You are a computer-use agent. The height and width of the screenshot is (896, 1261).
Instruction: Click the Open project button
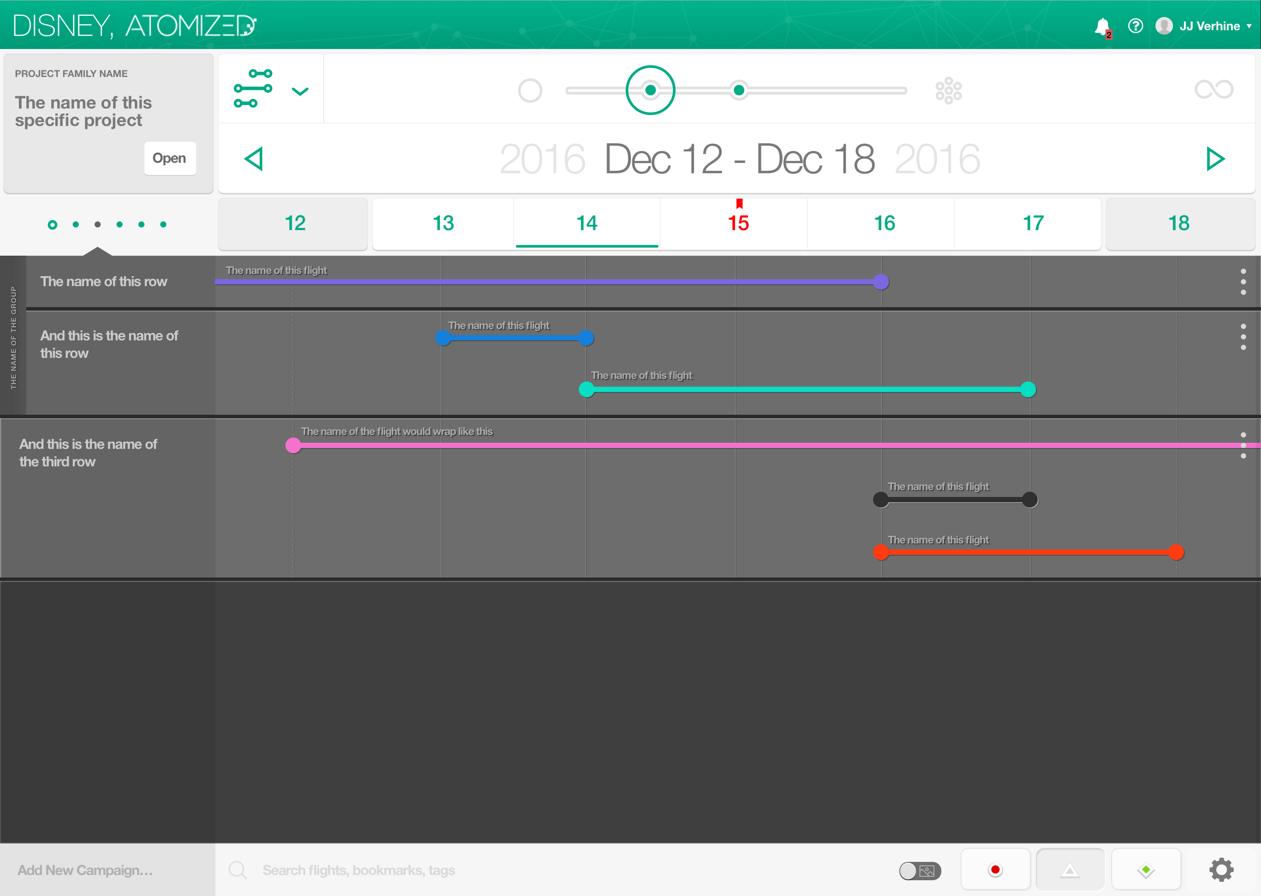(x=170, y=158)
